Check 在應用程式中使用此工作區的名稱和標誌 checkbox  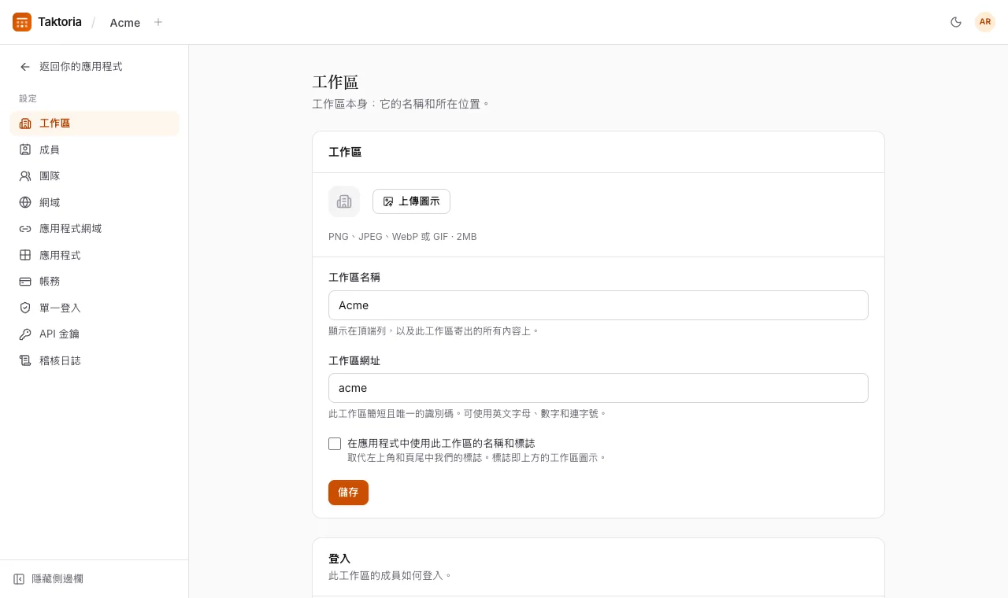tap(335, 444)
